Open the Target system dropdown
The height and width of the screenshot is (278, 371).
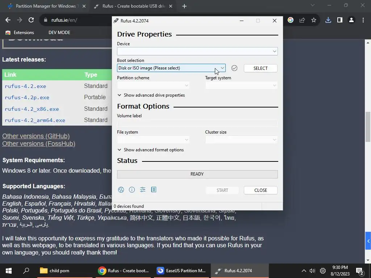point(241,85)
